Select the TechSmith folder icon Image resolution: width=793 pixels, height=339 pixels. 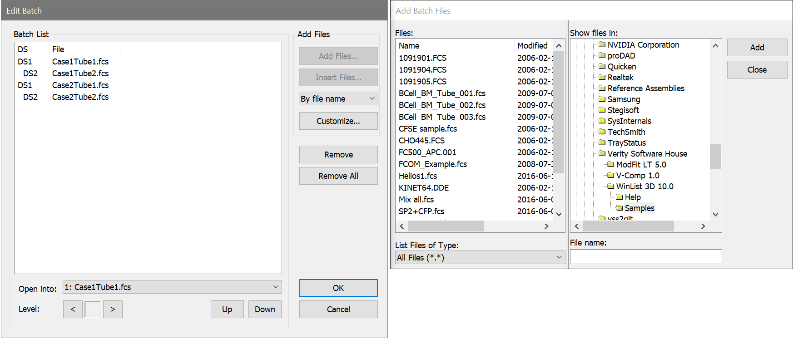point(602,132)
